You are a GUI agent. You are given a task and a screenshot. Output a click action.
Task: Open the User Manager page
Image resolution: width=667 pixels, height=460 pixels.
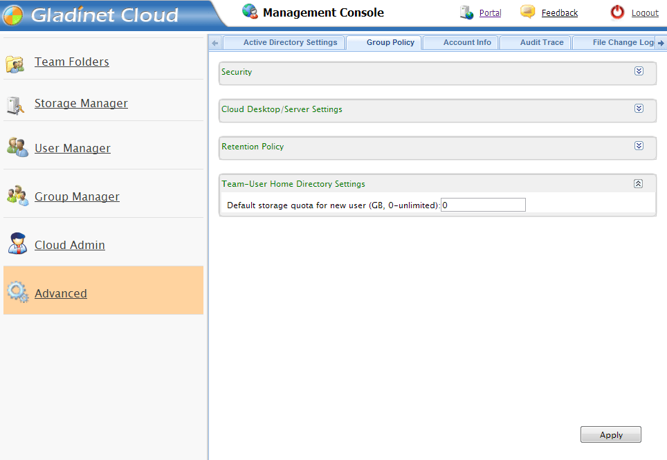click(x=73, y=148)
